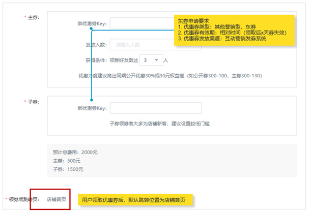Click the 子券 绑优惠券Key input field
Image resolution: width=312 pixels, height=212 pixels.
click(x=156, y=108)
